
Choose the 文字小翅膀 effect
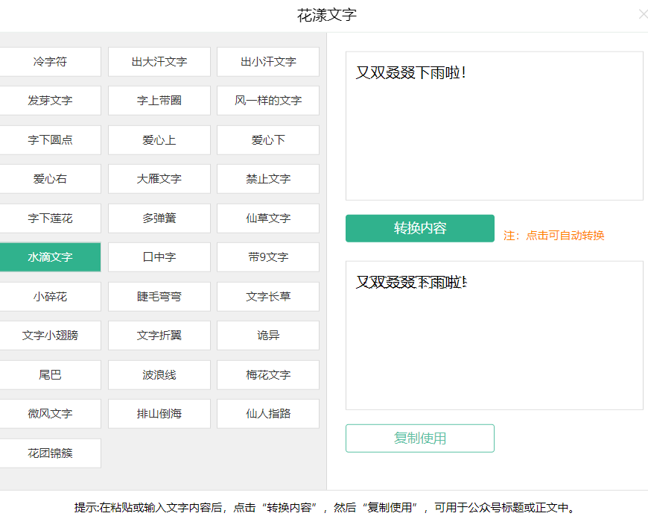(50, 336)
